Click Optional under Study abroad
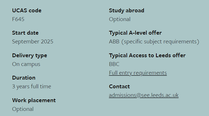209x116 pixels. coord(120,19)
